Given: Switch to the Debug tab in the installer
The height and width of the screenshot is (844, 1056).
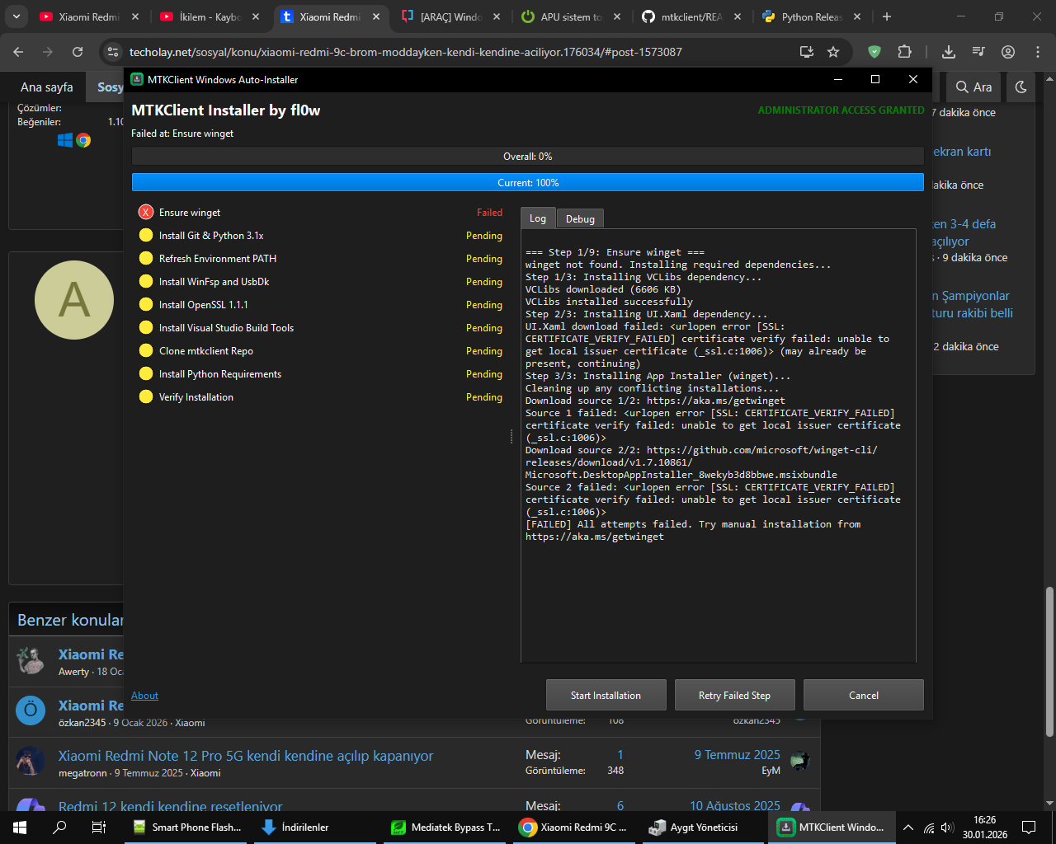Looking at the screenshot, I should (x=580, y=218).
